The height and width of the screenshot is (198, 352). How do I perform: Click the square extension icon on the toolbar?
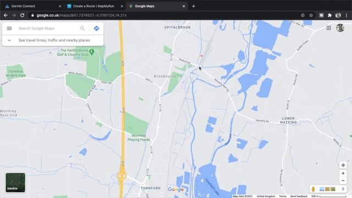pyautogui.click(x=321, y=15)
